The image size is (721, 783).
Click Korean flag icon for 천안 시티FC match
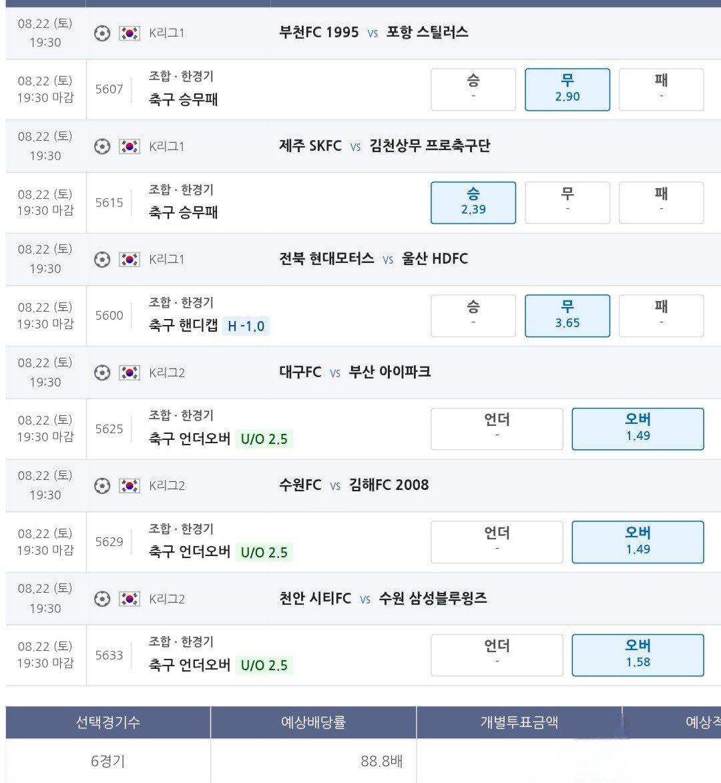(x=130, y=599)
